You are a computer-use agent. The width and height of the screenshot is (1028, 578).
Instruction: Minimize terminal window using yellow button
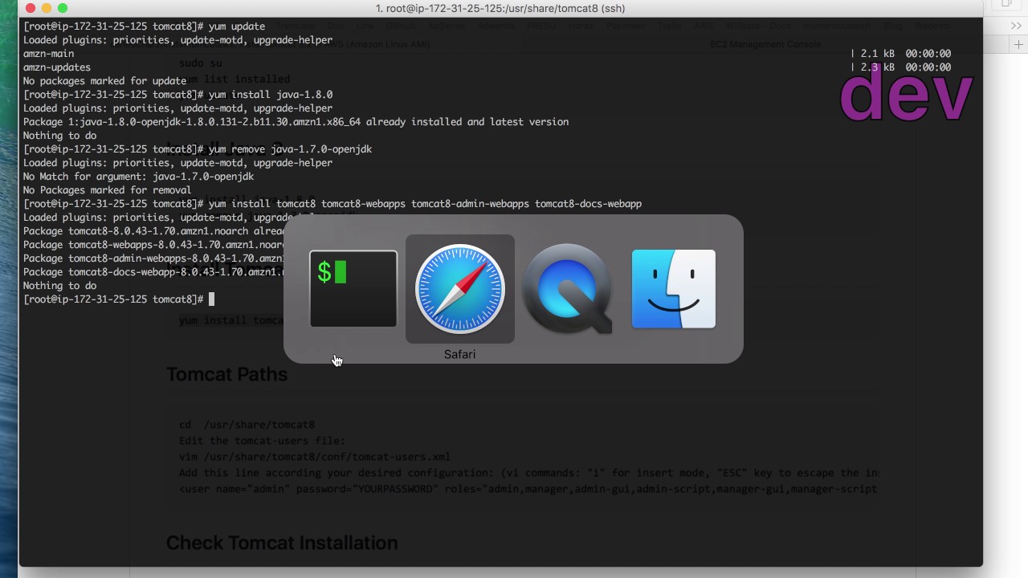pos(46,8)
